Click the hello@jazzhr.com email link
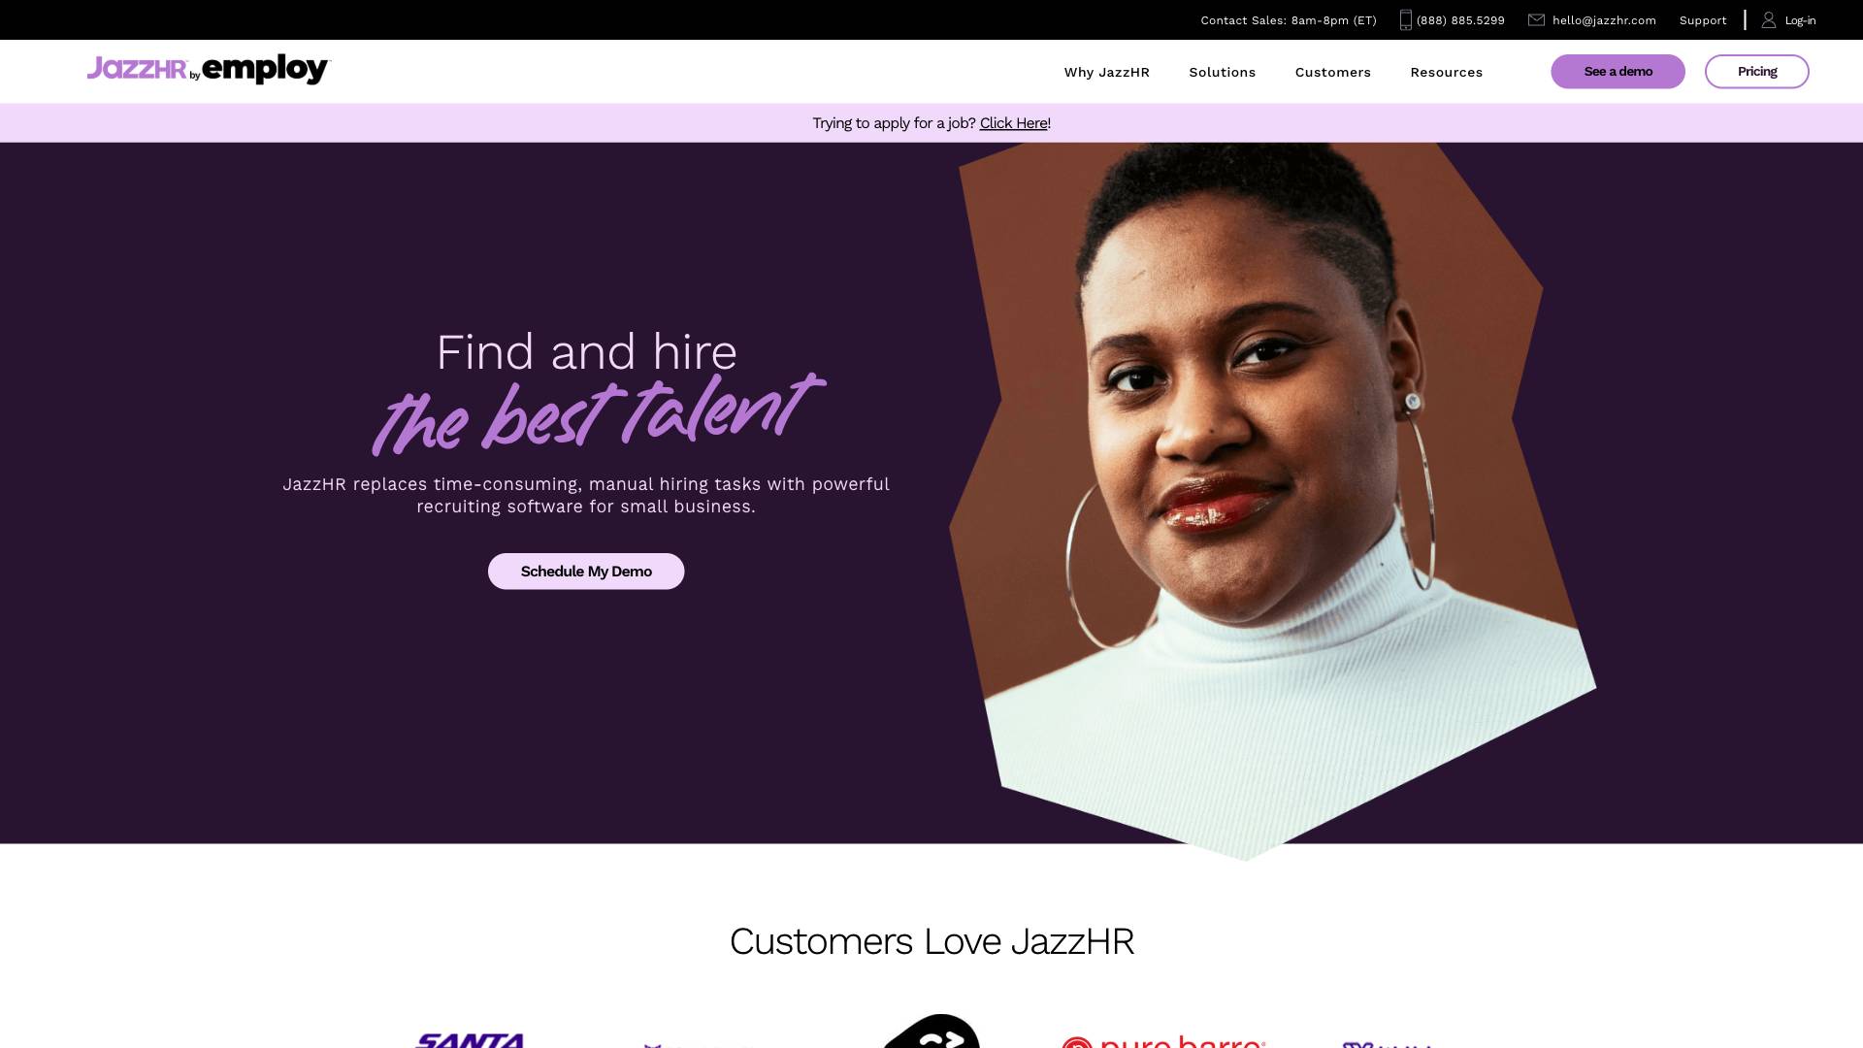Screen dimensions: 1863x1048 pyautogui.click(x=1604, y=20)
